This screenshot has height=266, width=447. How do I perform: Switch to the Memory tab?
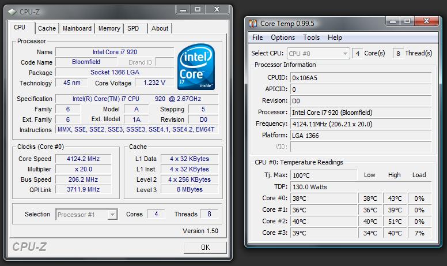pyautogui.click(x=109, y=28)
